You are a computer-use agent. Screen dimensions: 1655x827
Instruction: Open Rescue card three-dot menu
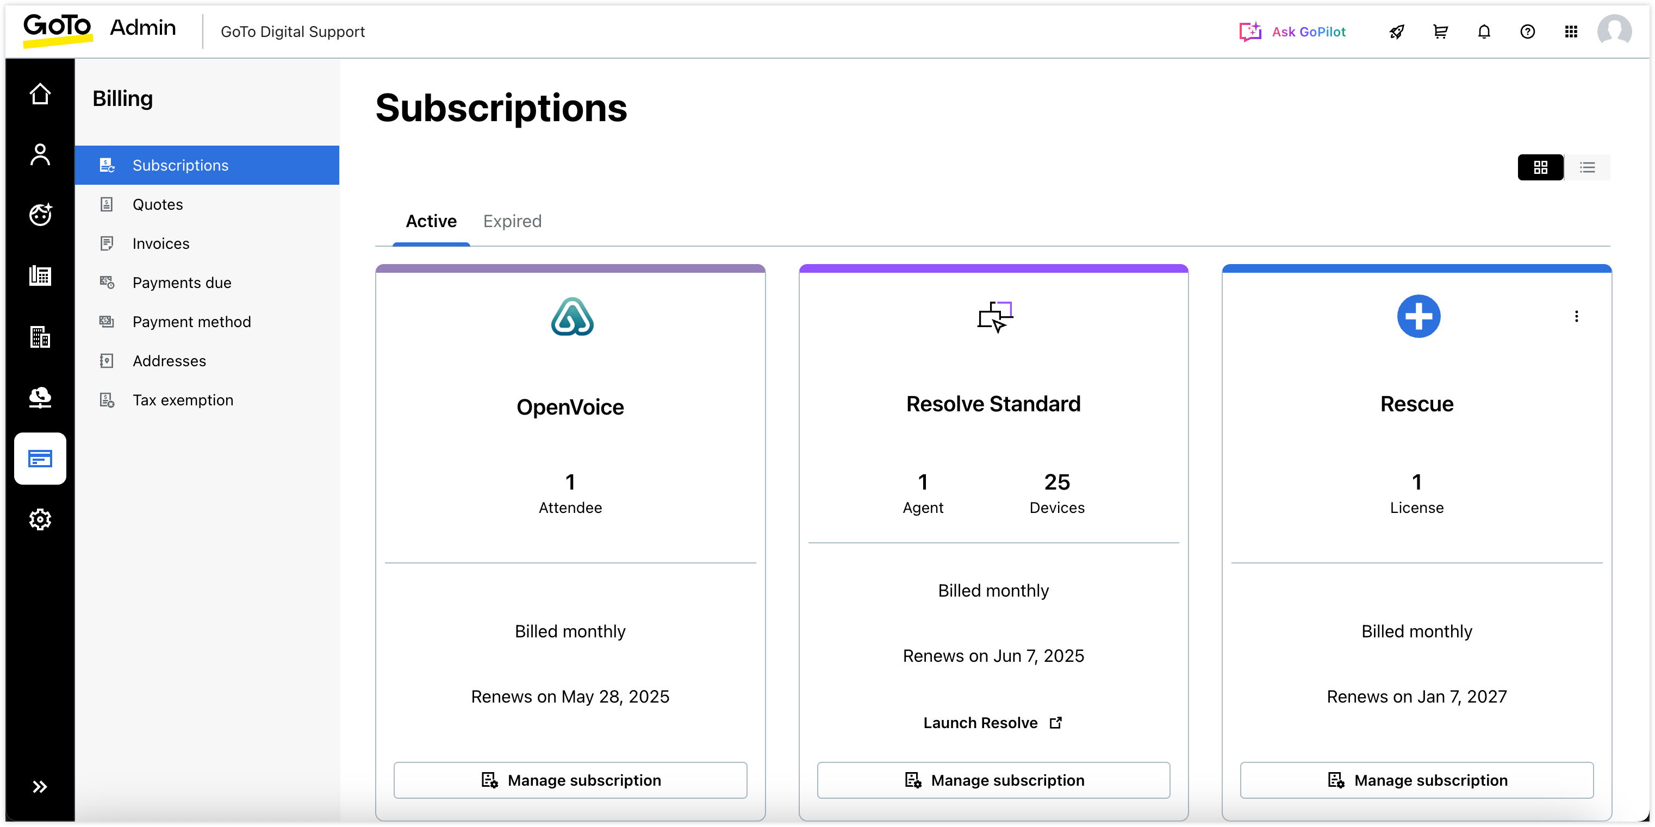point(1576,316)
